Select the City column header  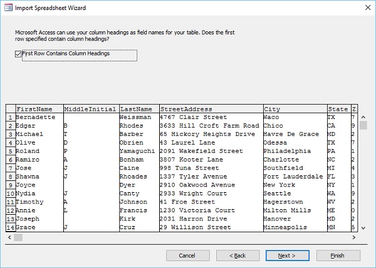coord(295,109)
